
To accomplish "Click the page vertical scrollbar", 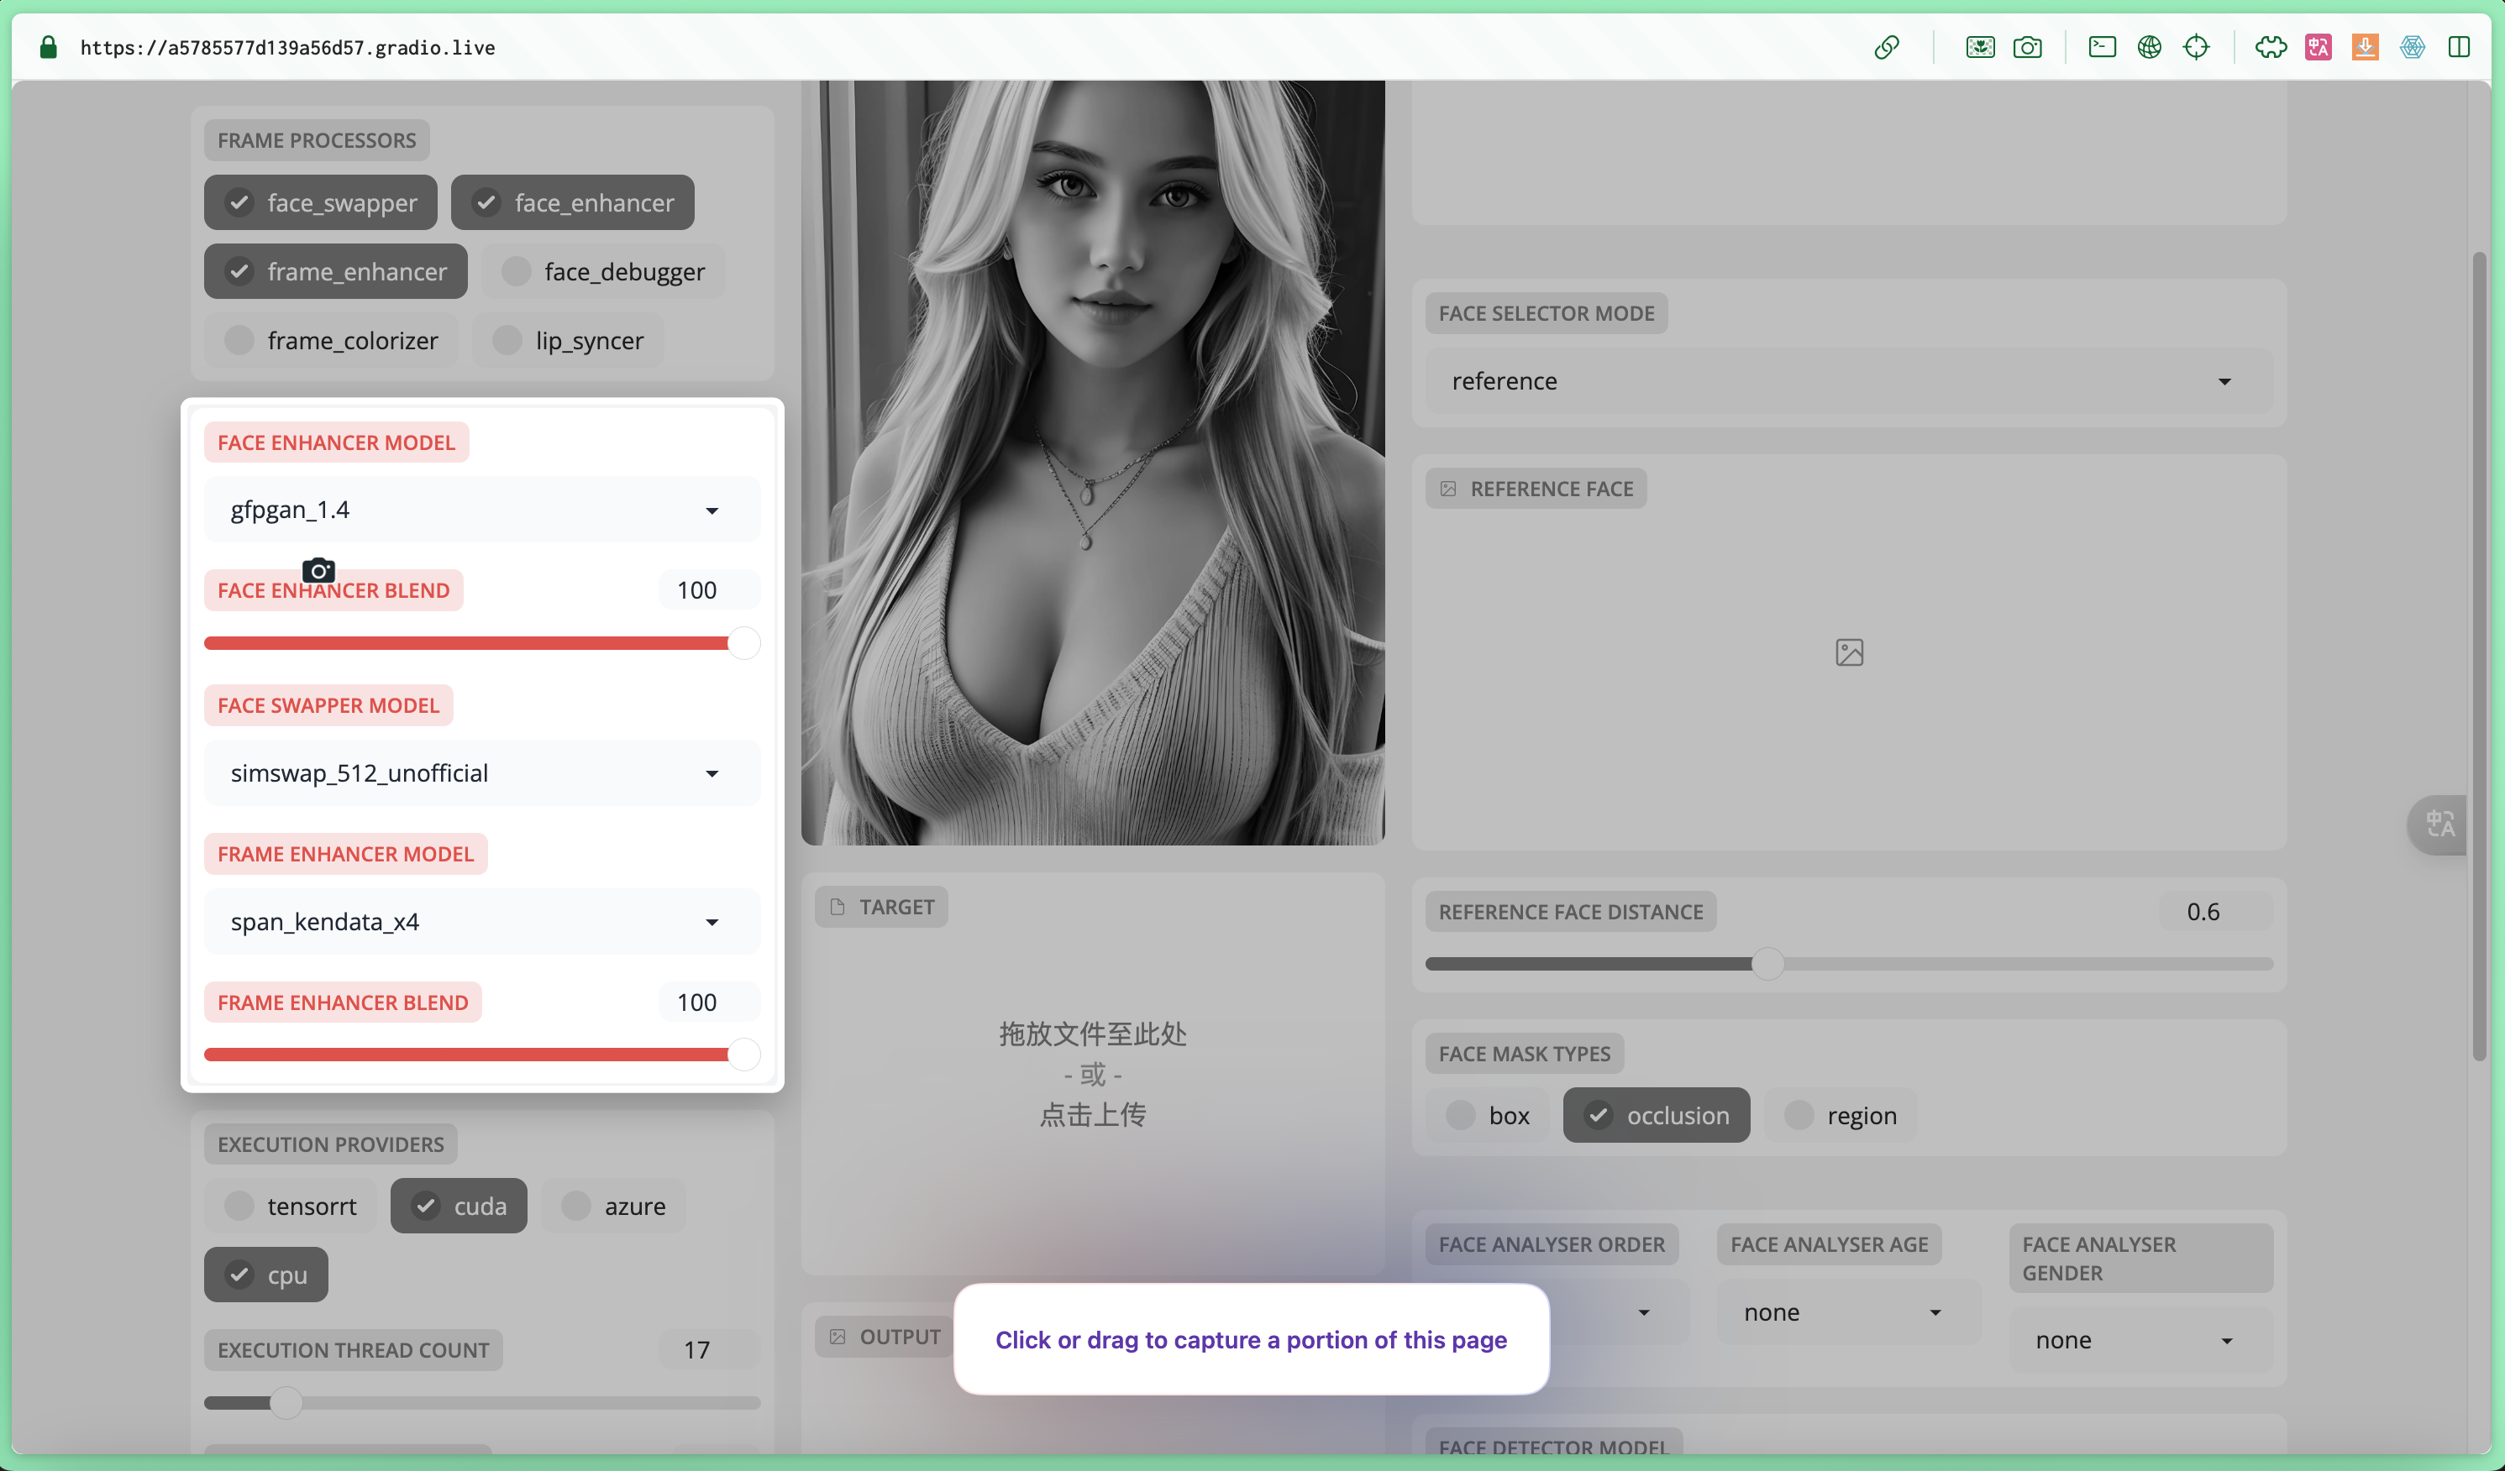I will pos(2479,656).
